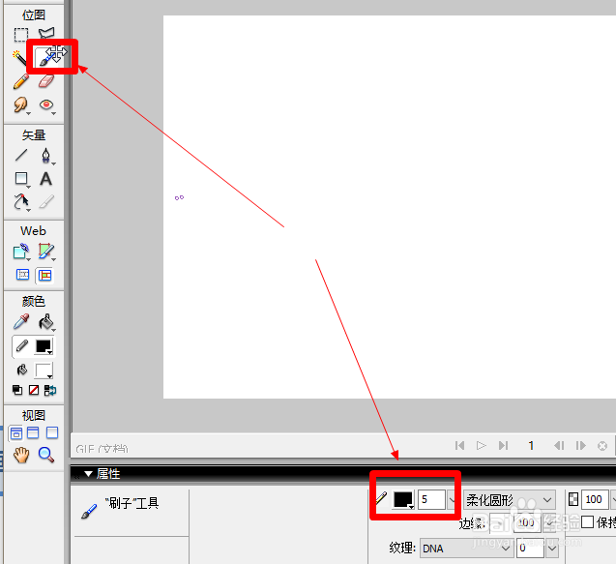Select the Pencil tool

21,81
